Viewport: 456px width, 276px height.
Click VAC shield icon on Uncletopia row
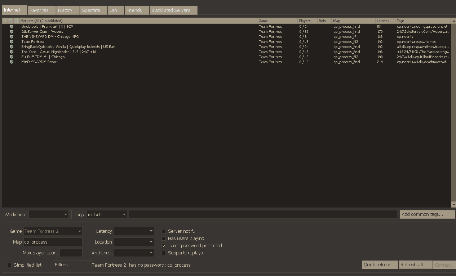[x=12, y=27]
